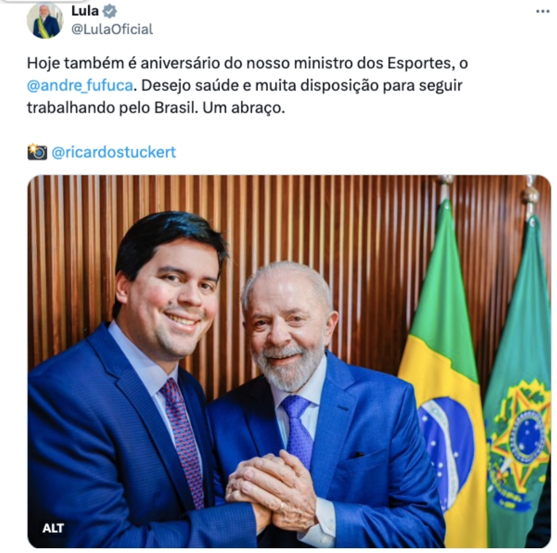Open the display name Lula
This screenshot has height=553, width=557.
pyautogui.click(x=84, y=11)
